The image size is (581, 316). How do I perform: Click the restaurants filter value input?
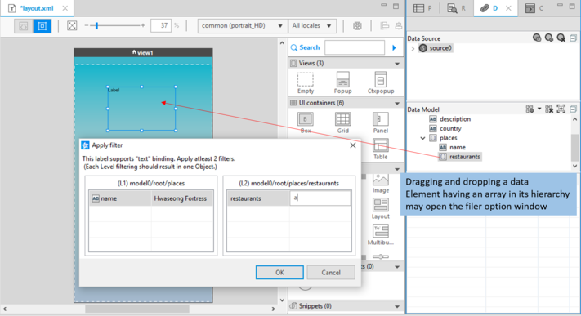pyautogui.click(x=320, y=198)
